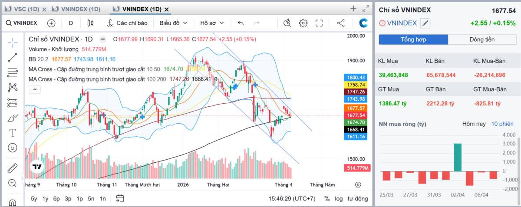Close the VSC (1D) tab
This screenshot has width=521, height=207.
(x=44, y=9)
